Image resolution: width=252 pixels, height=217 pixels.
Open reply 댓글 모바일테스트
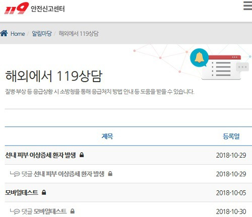point(44,211)
